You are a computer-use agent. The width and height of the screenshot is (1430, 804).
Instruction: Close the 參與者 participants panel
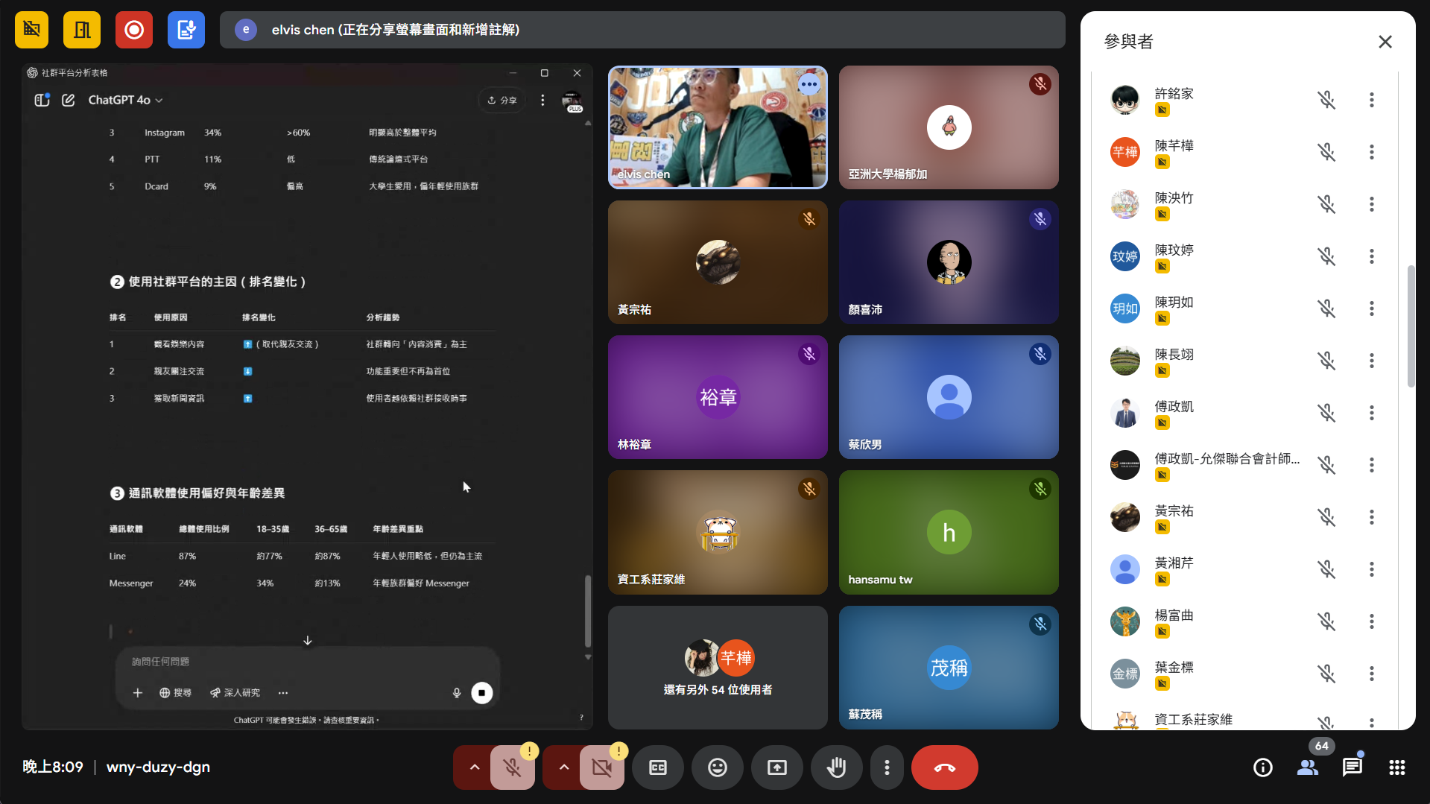pyautogui.click(x=1385, y=42)
